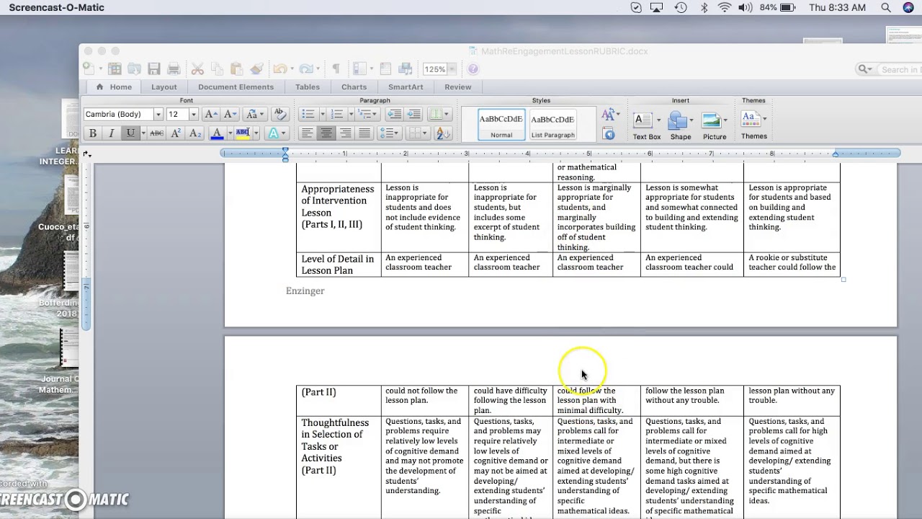Image resolution: width=922 pixels, height=519 pixels.
Task: Open the borders dropdown
Action: click(417, 133)
